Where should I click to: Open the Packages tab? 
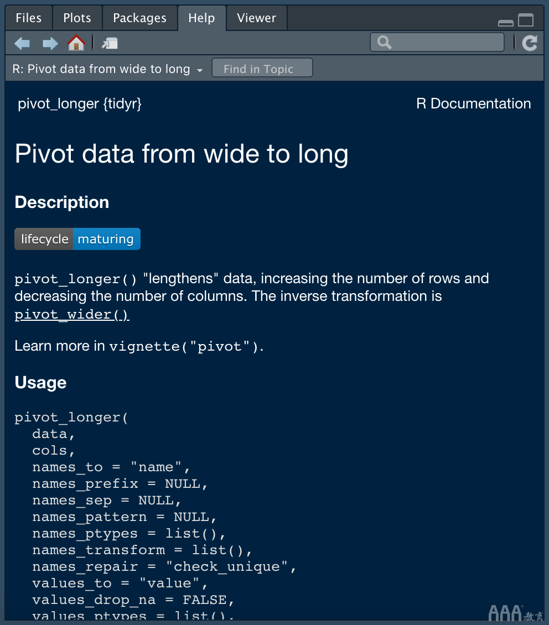139,18
